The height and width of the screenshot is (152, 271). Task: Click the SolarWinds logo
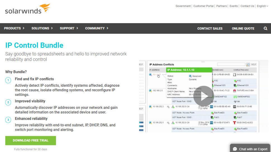pyautogui.click(x=27, y=9)
